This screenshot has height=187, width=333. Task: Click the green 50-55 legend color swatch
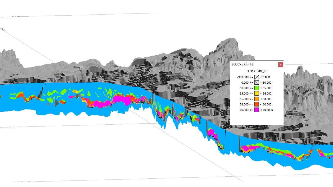(x=256, y=88)
